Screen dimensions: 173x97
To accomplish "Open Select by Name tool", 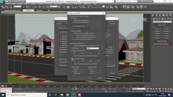I will [27, 7].
